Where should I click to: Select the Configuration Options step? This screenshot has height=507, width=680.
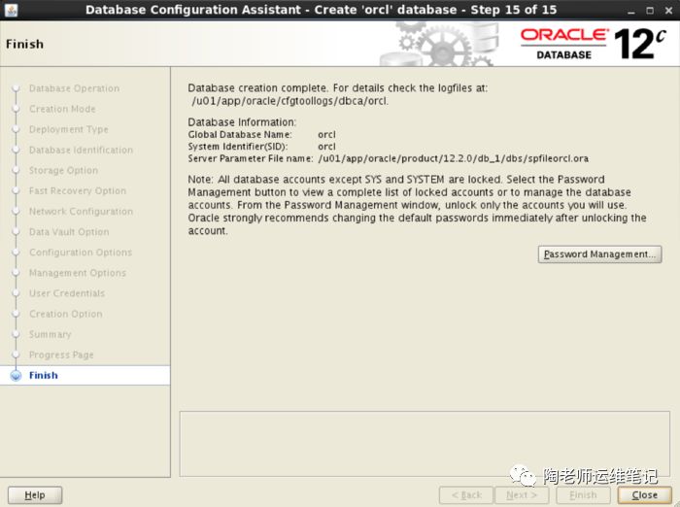tap(81, 253)
